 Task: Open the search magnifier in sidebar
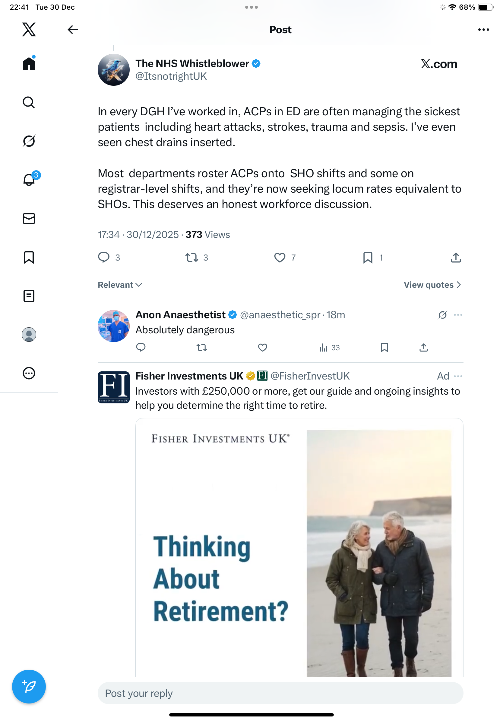[29, 102]
